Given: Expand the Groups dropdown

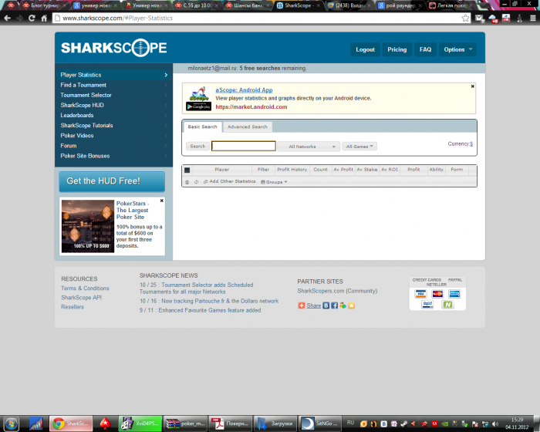Looking at the screenshot, I should pyautogui.click(x=274, y=182).
